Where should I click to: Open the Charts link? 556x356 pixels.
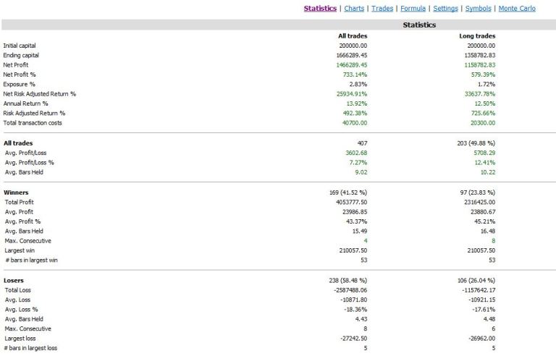coord(354,9)
